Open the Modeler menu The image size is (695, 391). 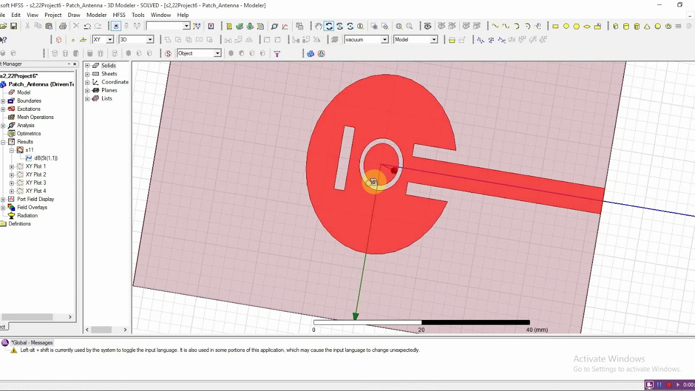97,15
